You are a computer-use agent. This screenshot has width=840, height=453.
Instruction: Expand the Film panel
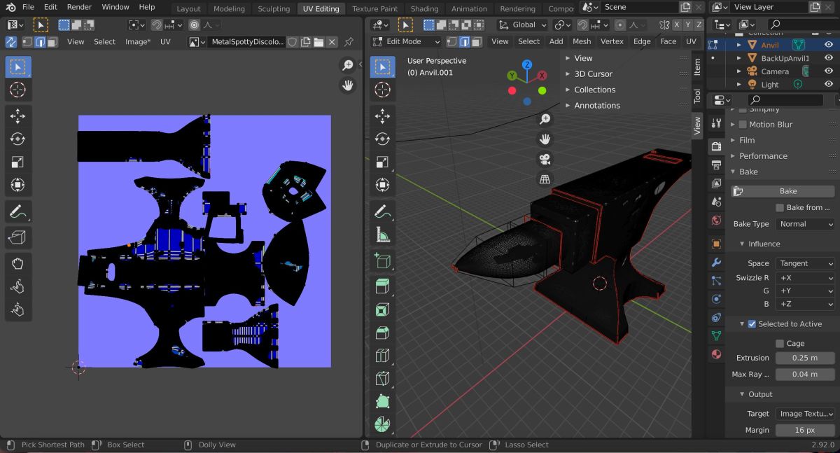tap(747, 140)
